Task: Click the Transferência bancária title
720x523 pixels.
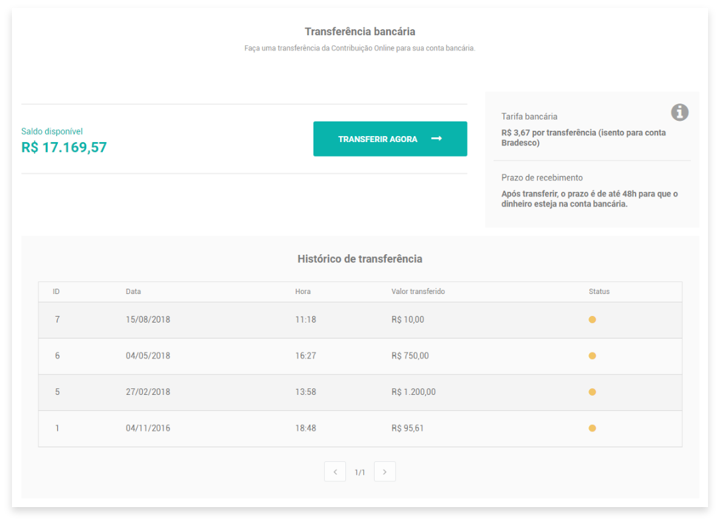Action: pos(360,32)
